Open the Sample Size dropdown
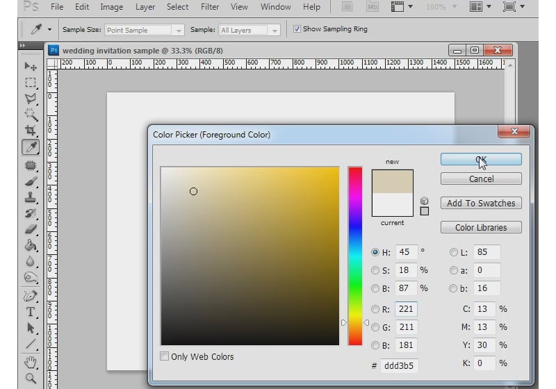Screen dimensions: 556x389 145,30
